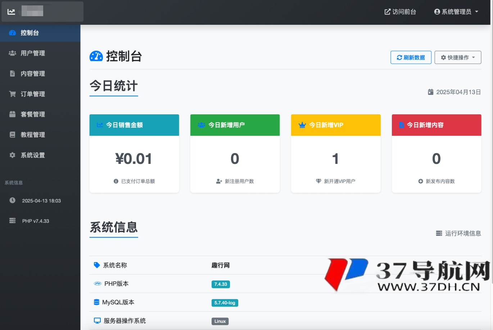This screenshot has height=330, width=493.
Task: Open 套餐管理 from the sidebar
Action: 35,114
